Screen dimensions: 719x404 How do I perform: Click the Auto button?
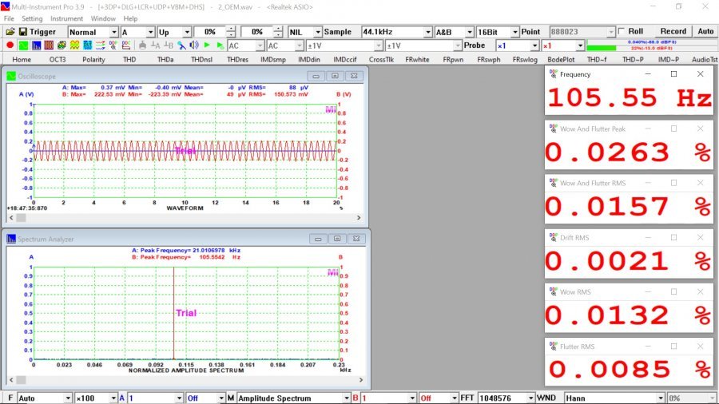tap(705, 31)
